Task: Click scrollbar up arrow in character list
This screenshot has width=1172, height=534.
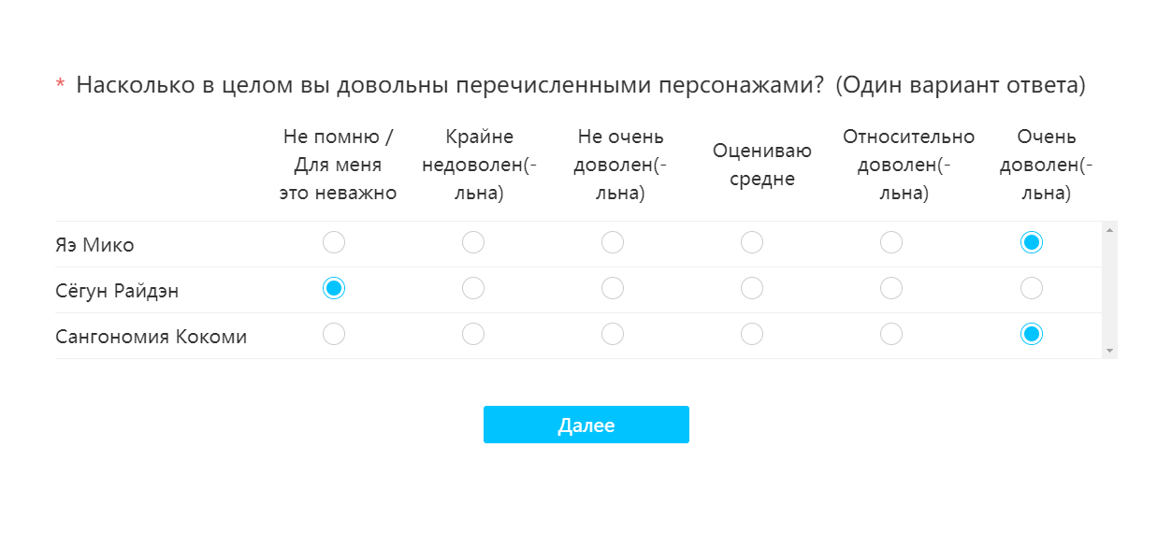Action: click(x=1110, y=229)
